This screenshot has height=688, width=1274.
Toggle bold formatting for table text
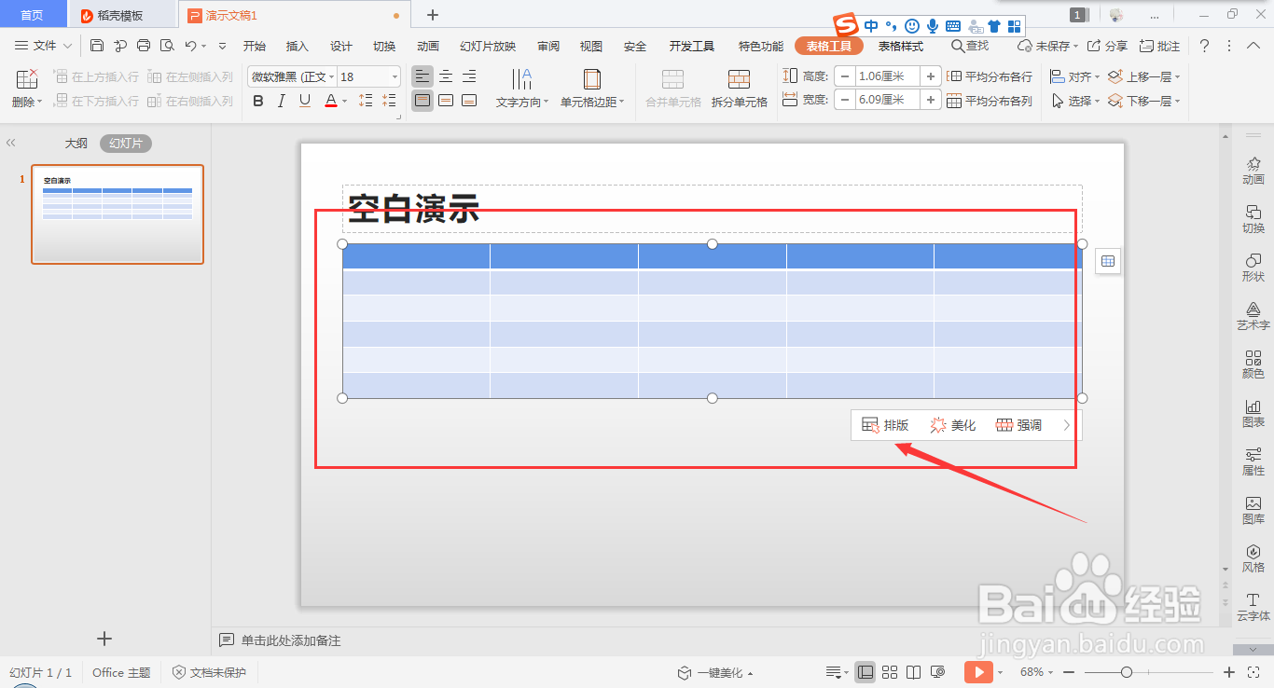[x=257, y=101]
